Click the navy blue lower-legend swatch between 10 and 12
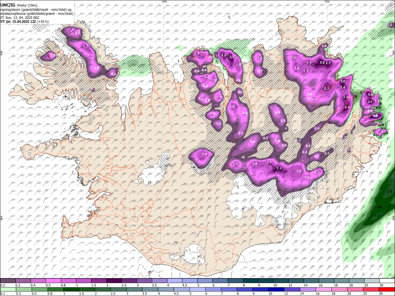The image size is (395, 296). point(276,289)
